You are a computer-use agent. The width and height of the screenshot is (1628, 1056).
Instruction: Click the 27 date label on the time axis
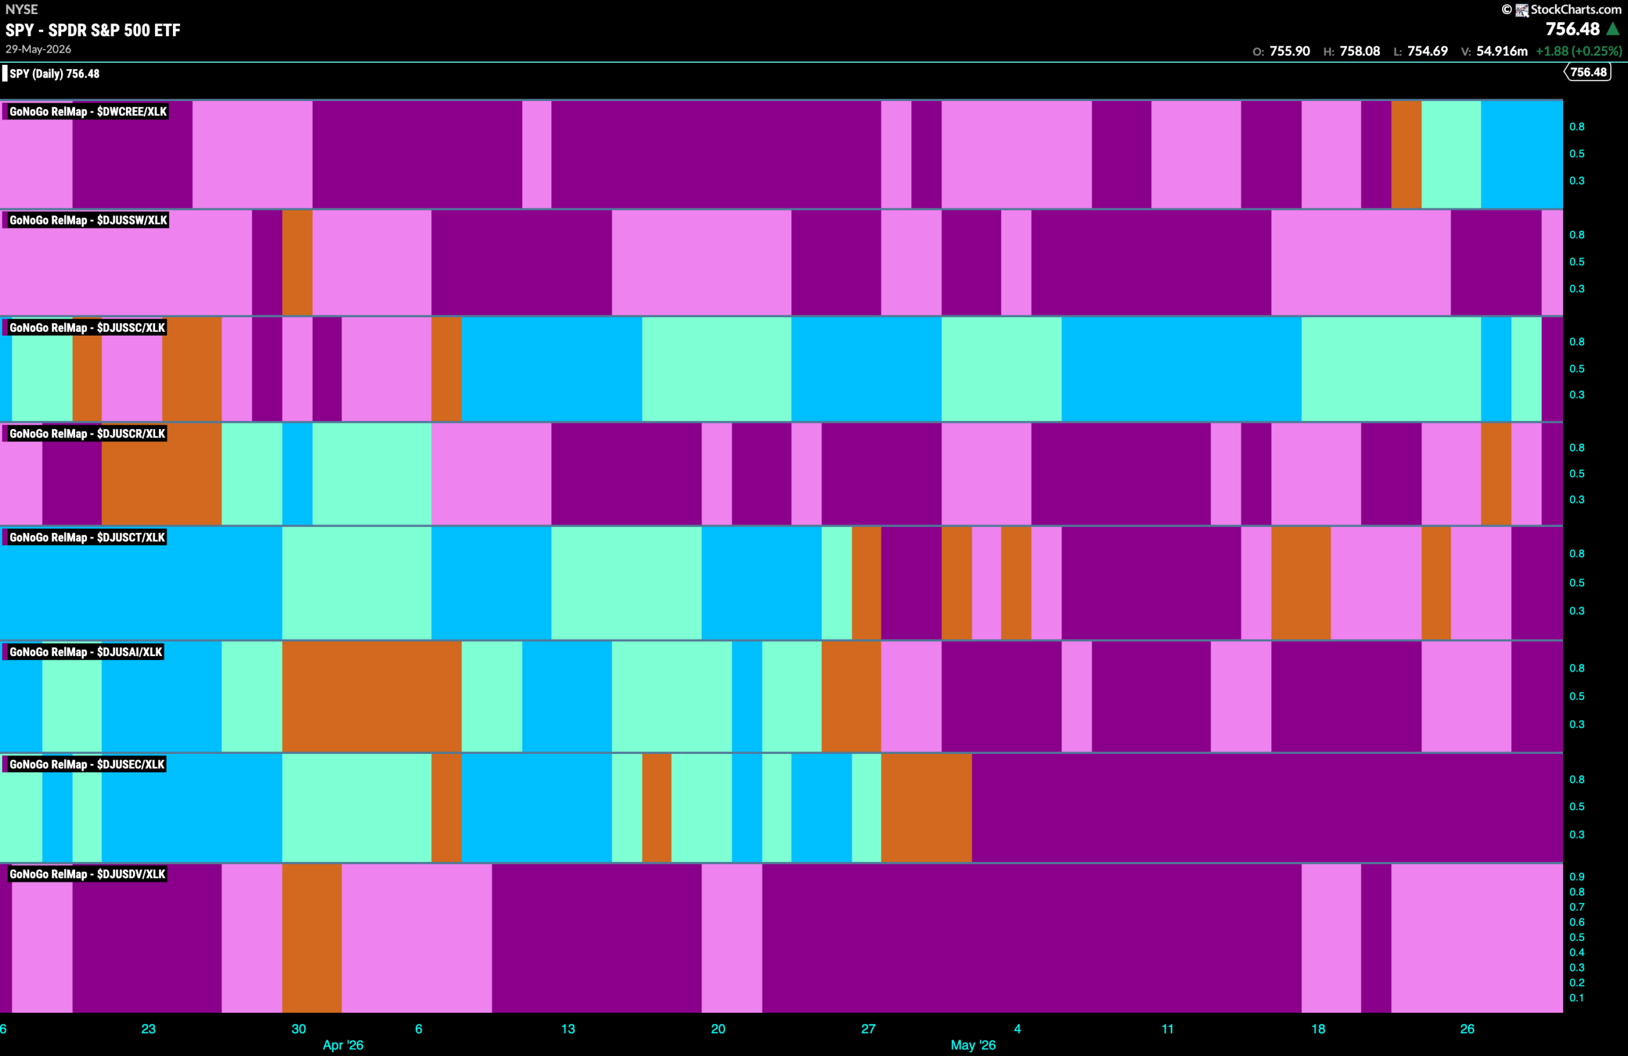(x=868, y=1029)
